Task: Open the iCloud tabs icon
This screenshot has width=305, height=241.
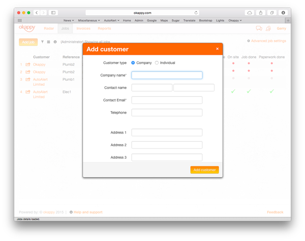Action: 250,13
